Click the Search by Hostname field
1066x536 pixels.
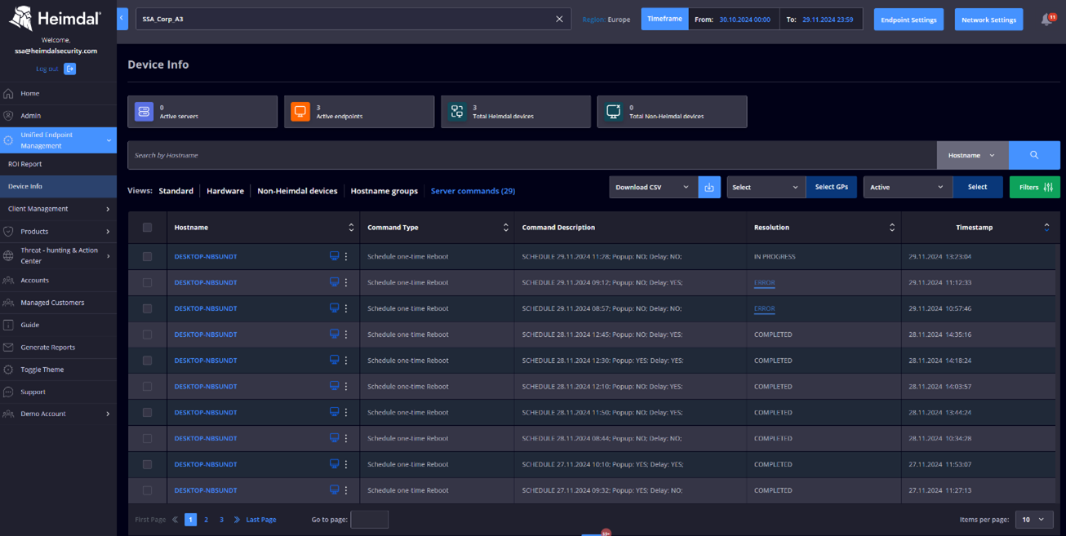tap(531, 155)
